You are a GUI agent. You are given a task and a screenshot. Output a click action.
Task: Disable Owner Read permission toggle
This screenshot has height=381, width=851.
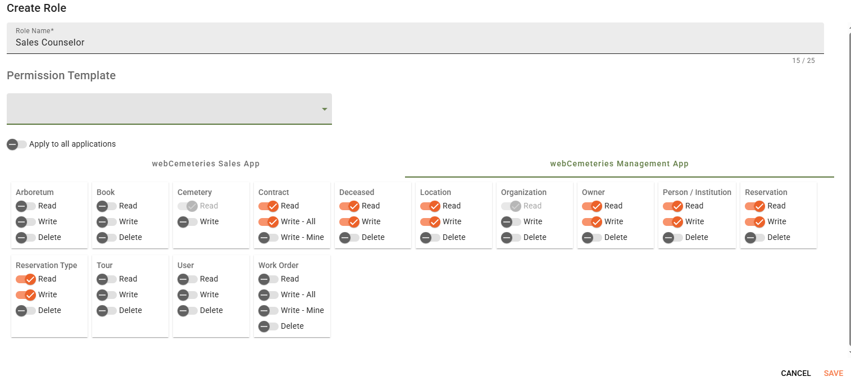(x=592, y=206)
